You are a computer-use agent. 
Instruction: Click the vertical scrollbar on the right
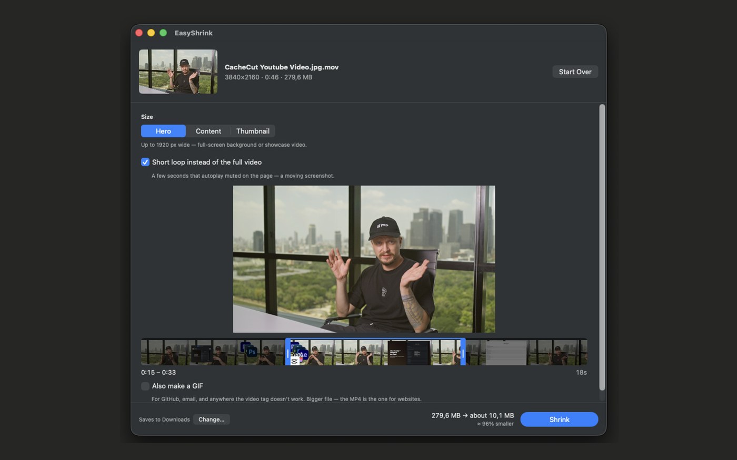[x=602, y=247]
